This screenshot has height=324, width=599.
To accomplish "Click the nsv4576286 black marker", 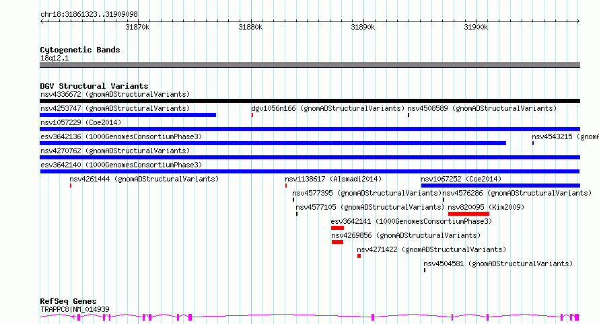I will point(443,200).
